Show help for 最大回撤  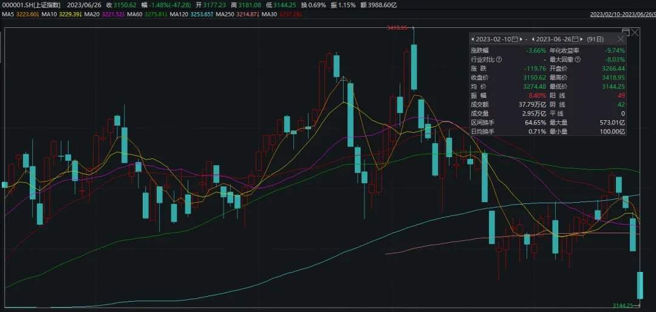[577, 59]
